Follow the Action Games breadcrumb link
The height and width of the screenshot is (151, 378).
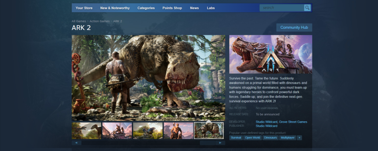tap(99, 21)
